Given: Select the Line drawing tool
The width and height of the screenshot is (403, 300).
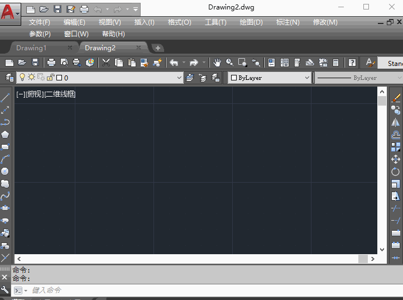Looking at the screenshot, I should [x=6, y=97].
